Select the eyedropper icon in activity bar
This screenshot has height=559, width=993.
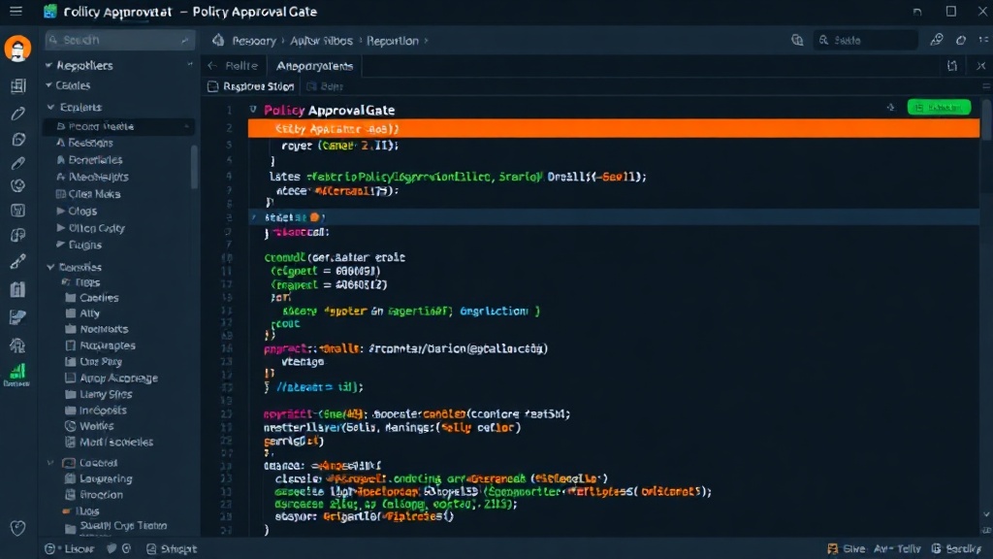(x=17, y=261)
